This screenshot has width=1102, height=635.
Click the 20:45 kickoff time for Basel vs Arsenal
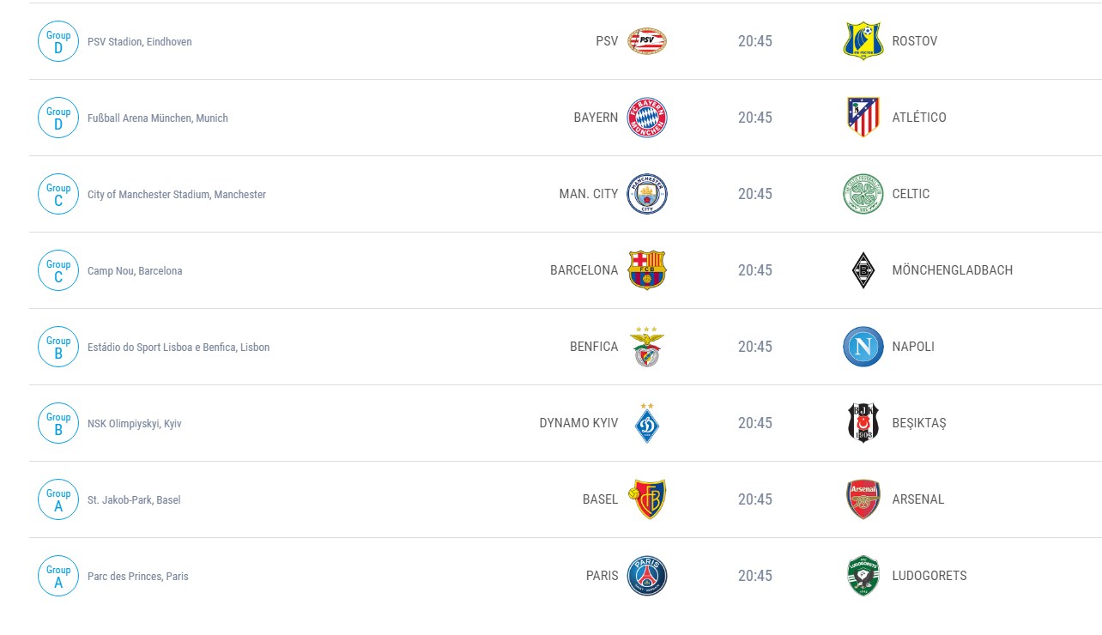[755, 499]
